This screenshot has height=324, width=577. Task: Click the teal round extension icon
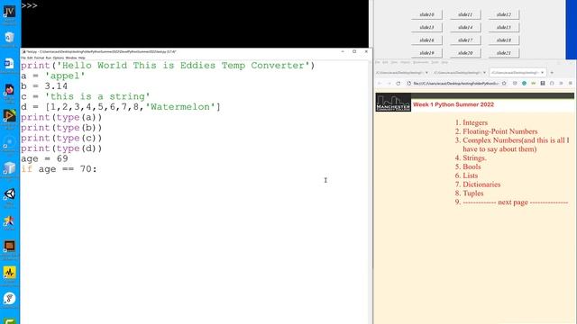pyautogui.click(x=524, y=84)
